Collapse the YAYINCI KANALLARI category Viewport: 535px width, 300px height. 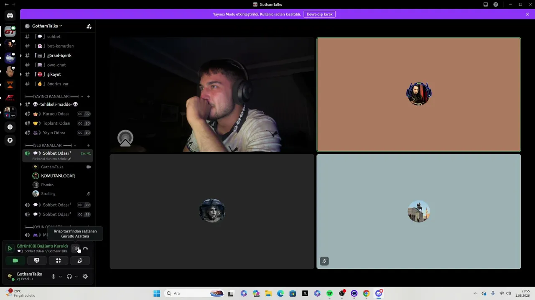82,97
